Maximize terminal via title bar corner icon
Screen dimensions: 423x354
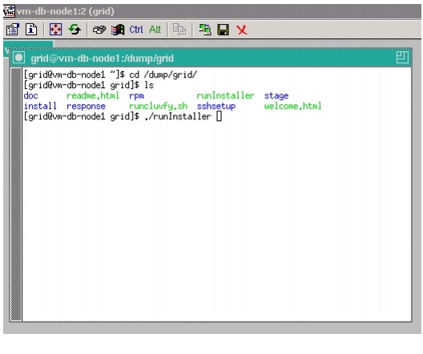[x=402, y=58]
